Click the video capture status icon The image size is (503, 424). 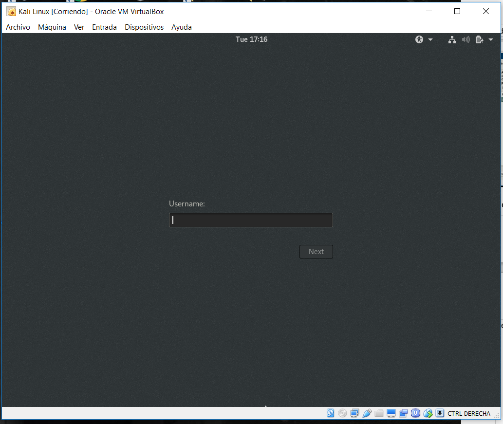click(x=403, y=413)
